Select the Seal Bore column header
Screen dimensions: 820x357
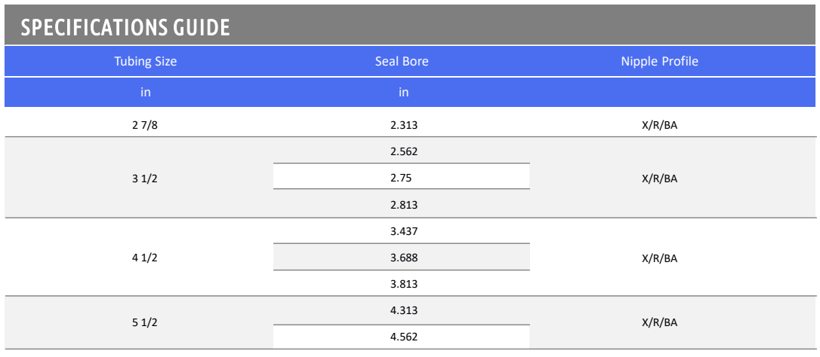pyautogui.click(x=402, y=62)
